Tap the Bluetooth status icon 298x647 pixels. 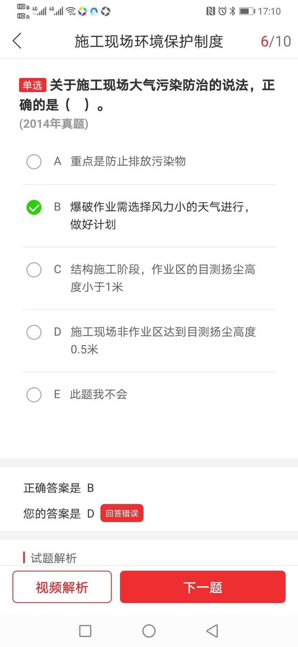point(232,11)
